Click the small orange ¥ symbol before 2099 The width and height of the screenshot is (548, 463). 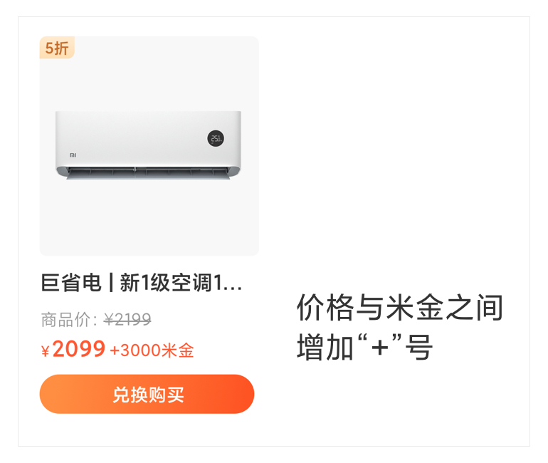click(45, 350)
